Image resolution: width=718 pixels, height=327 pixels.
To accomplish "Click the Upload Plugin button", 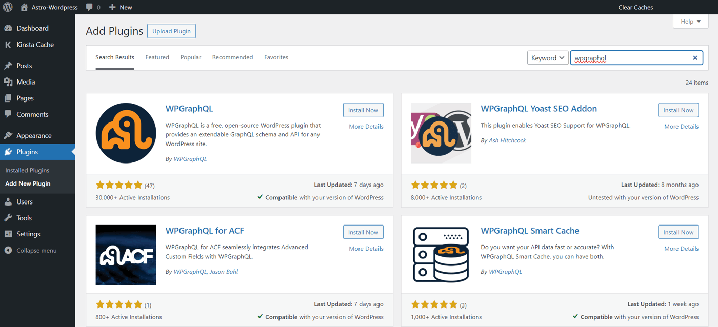I will pos(171,31).
